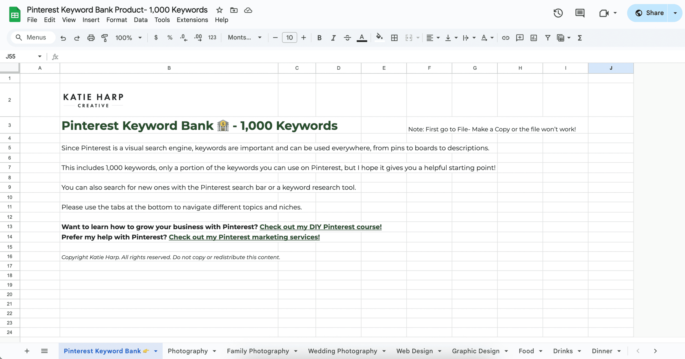Open the Montserrat font dropdown
The height and width of the screenshot is (359, 685).
pyautogui.click(x=244, y=38)
